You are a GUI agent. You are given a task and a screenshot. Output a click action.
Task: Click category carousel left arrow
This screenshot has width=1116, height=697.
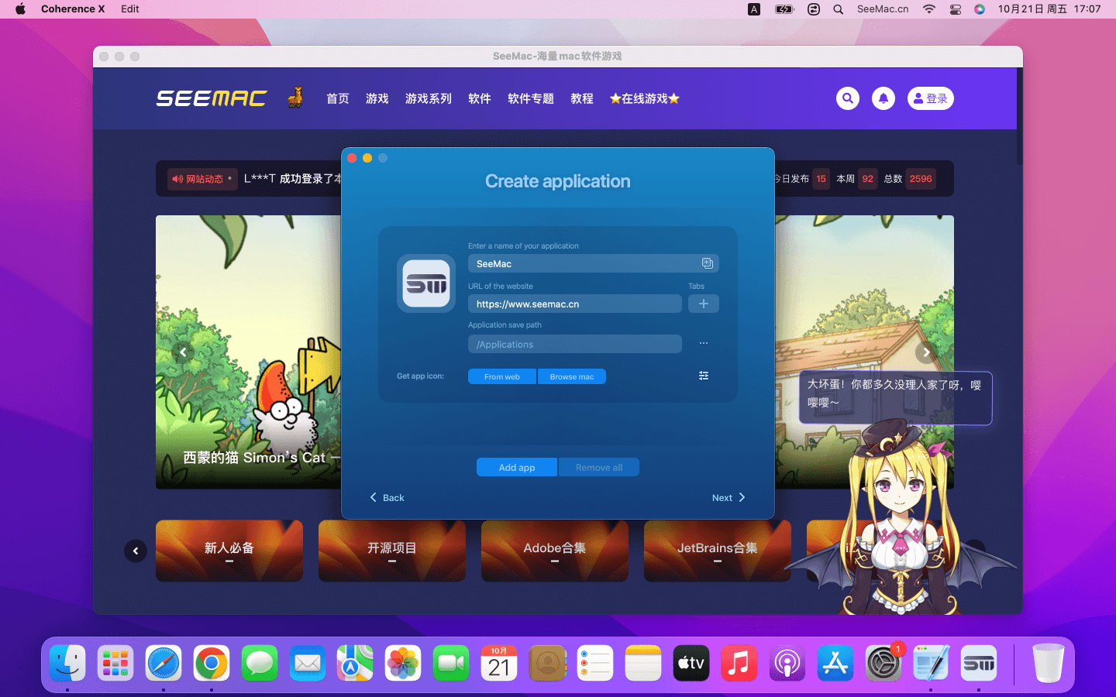(x=136, y=551)
